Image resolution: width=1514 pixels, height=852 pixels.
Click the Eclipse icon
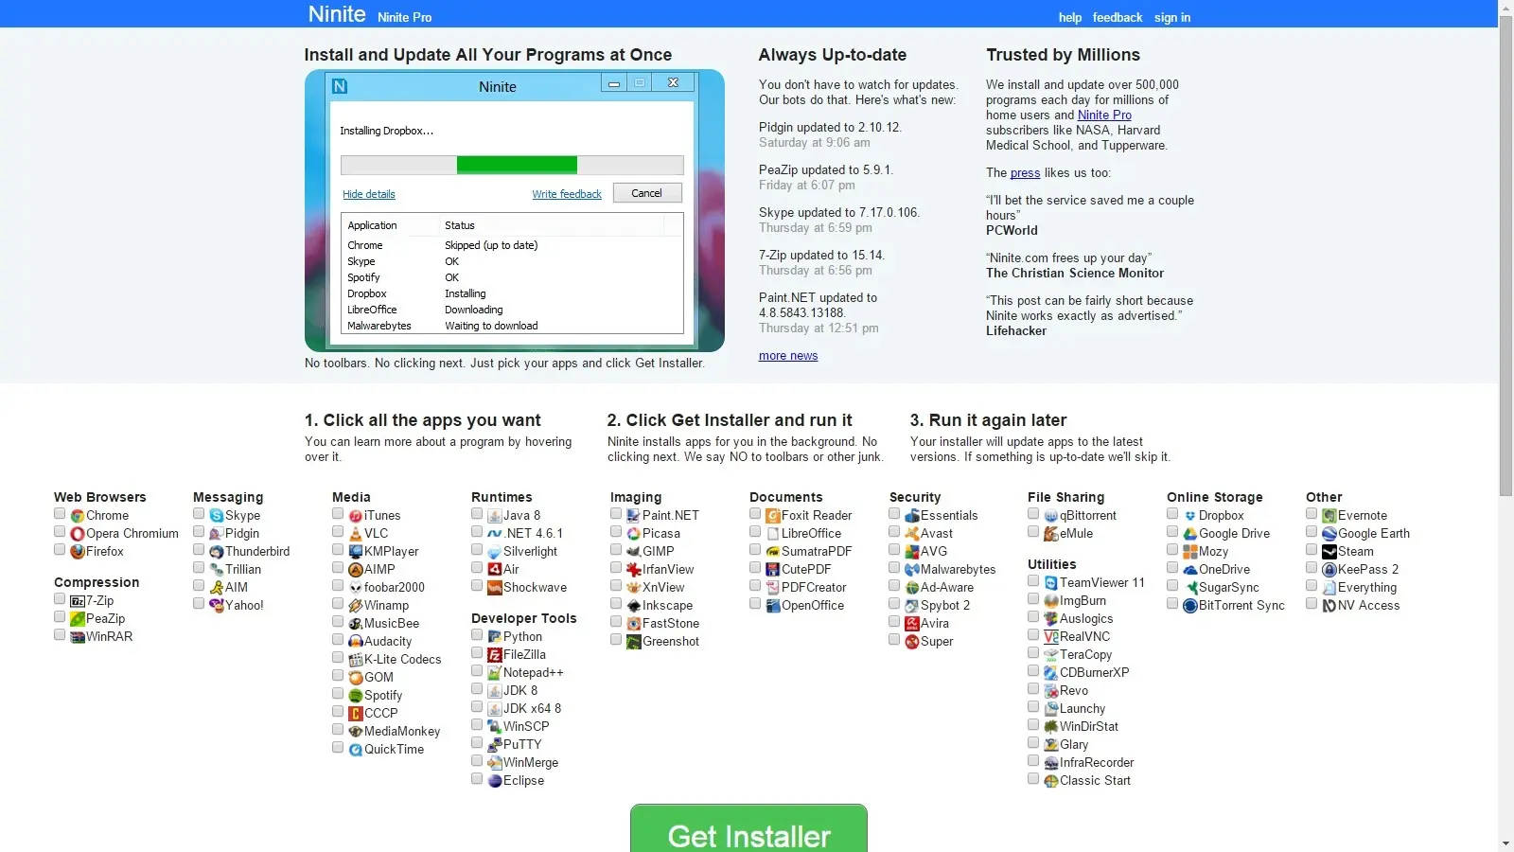pos(495,781)
